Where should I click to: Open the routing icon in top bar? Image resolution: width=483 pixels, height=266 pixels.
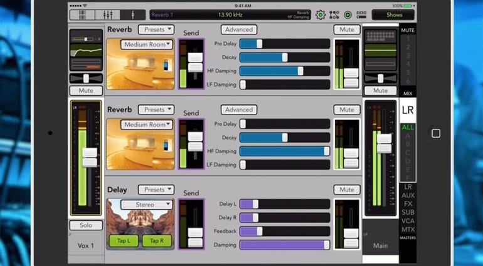334,14
